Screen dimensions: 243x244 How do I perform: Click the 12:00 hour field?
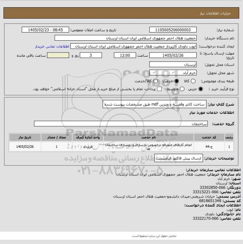[125, 55]
